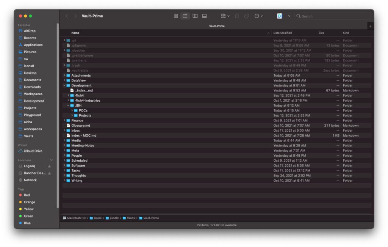This screenshot has width=388, height=247.
Task: Click the Search field
Action: point(333,16)
